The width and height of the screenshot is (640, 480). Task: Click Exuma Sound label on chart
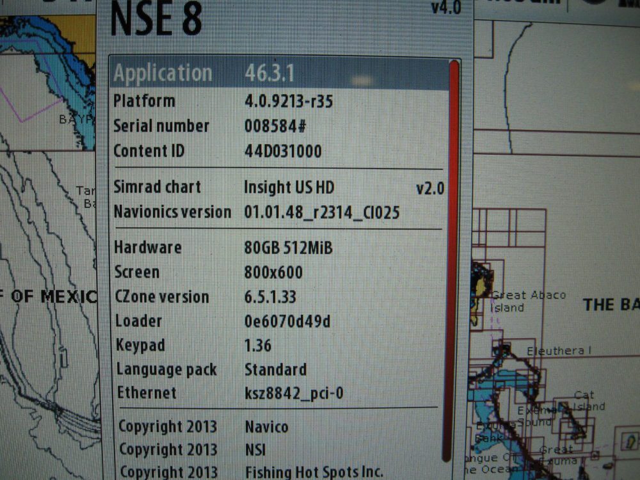point(535,417)
